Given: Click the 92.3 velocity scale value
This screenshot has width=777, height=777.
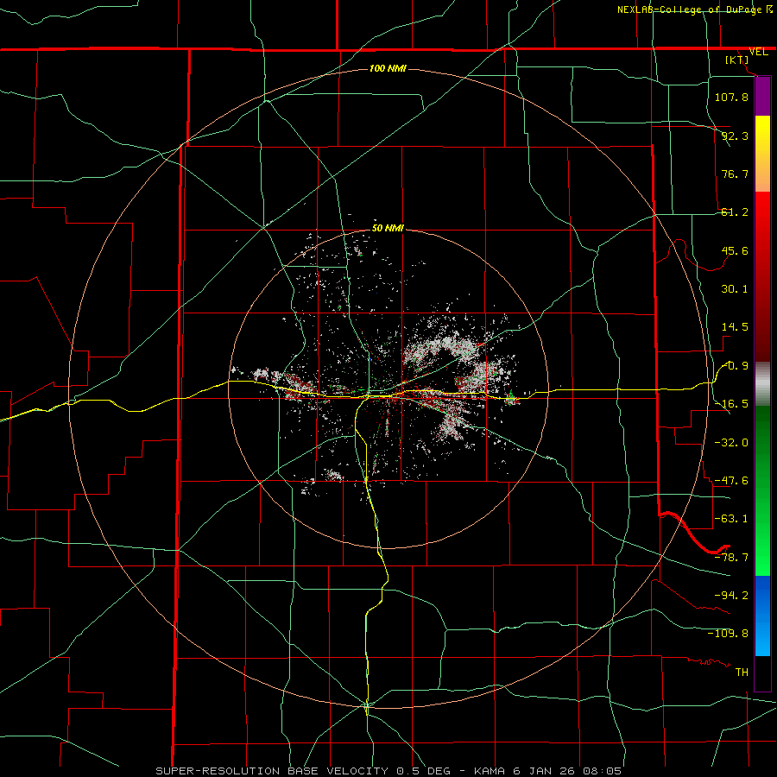Looking at the screenshot, I should 735,136.
